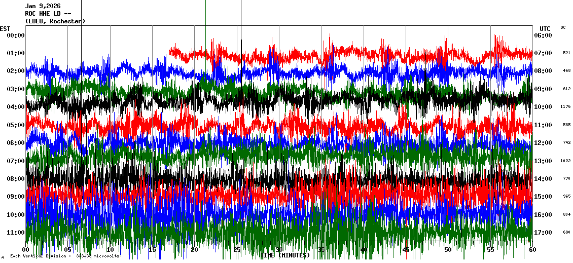
Task: Click the (LDEO, Rochester) location text
Action: (x=55, y=21)
